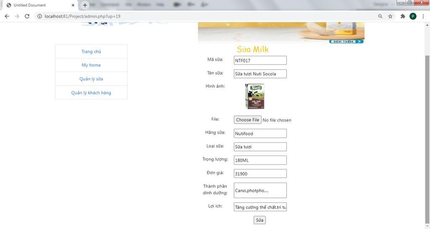The width and height of the screenshot is (430, 229).
Task: Select the Untitled Document tab
Action: [x=41, y=5]
